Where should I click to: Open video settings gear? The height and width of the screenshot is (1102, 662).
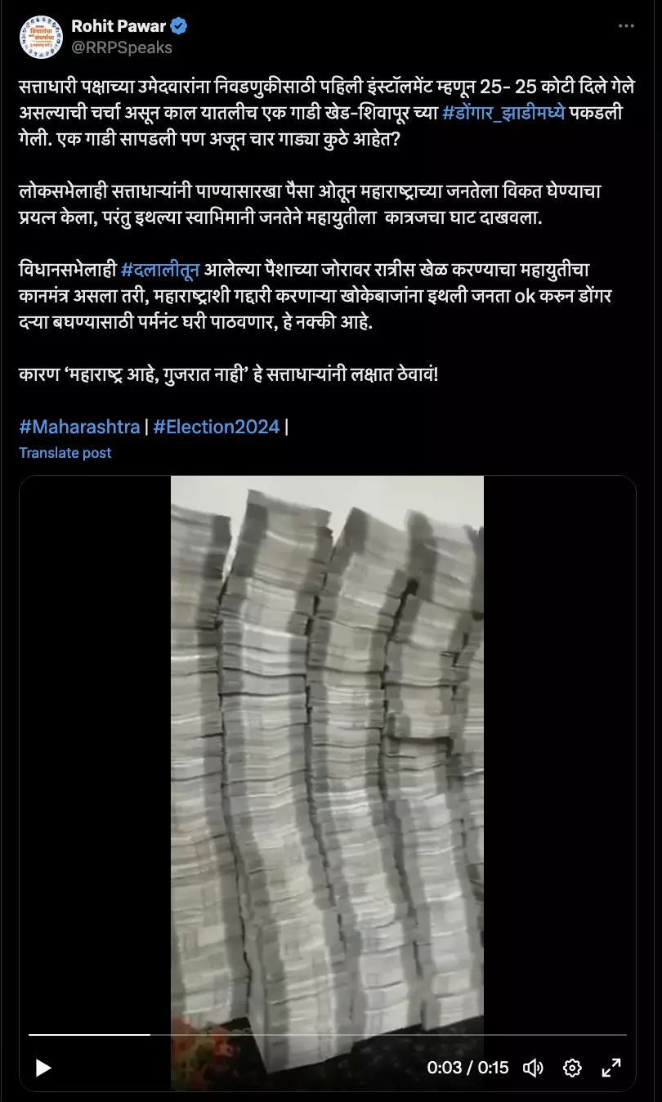tap(572, 1068)
